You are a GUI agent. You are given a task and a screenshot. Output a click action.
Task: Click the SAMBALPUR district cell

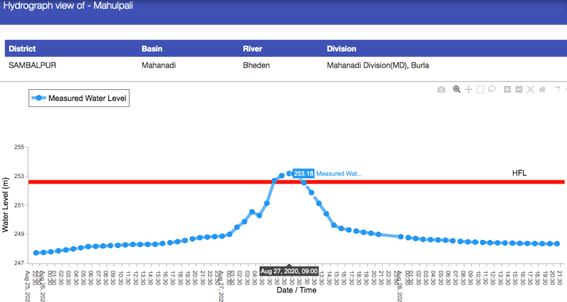32,66
